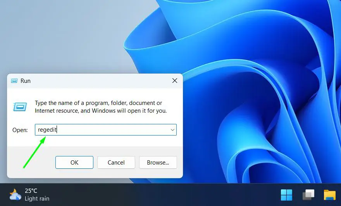341x206 pixels.
Task: Open the weather widget showing 25°C
Action: coord(29,194)
